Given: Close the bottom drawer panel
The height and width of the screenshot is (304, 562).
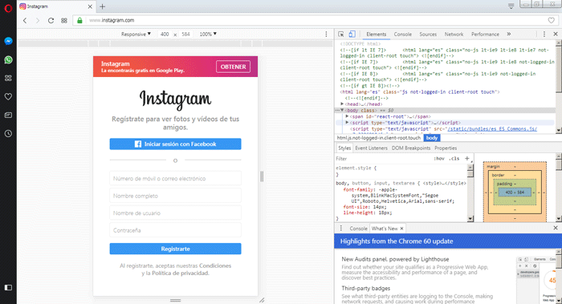Looking at the screenshot, I should 556,228.
